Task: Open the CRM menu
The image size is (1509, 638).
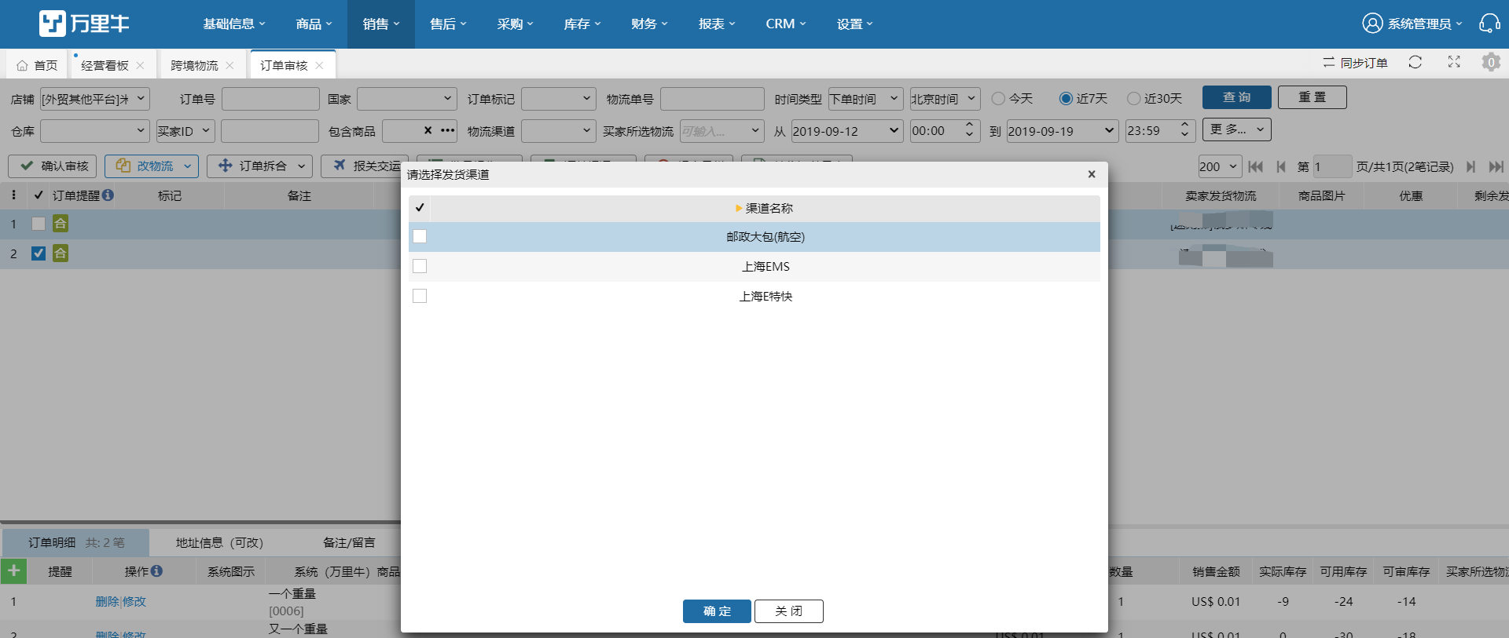Action: pos(786,24)
